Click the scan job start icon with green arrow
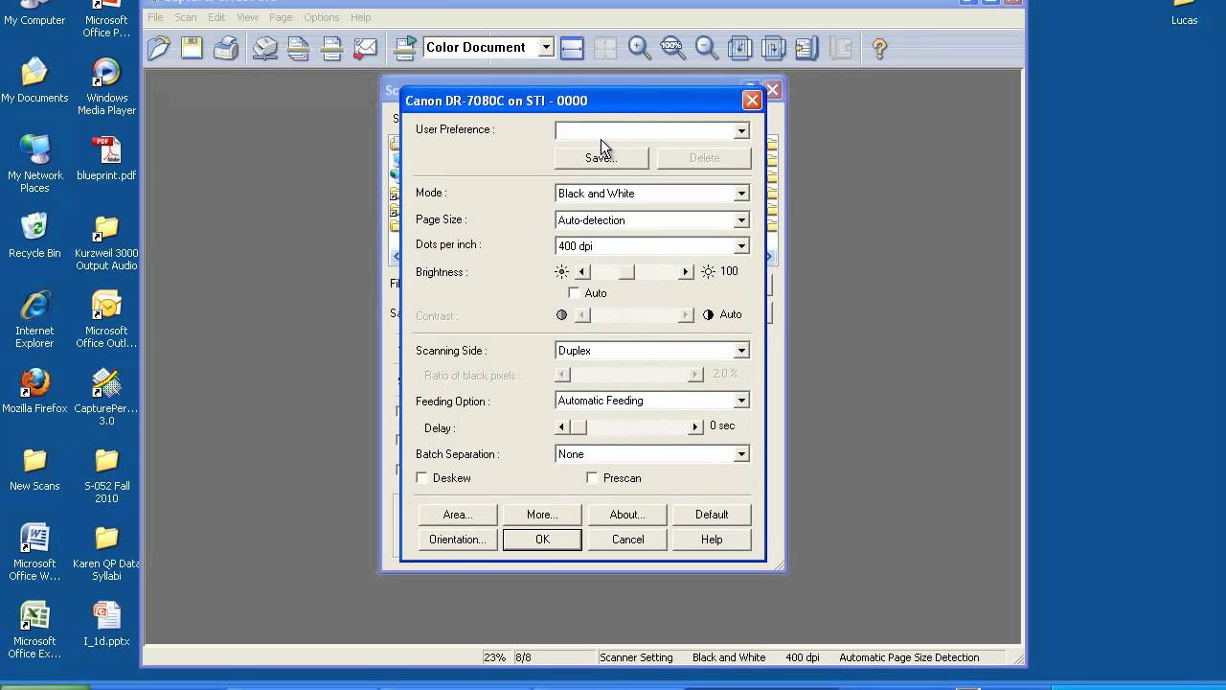The width and height of the screenshot is (1226, 690). tap(406, 48)
